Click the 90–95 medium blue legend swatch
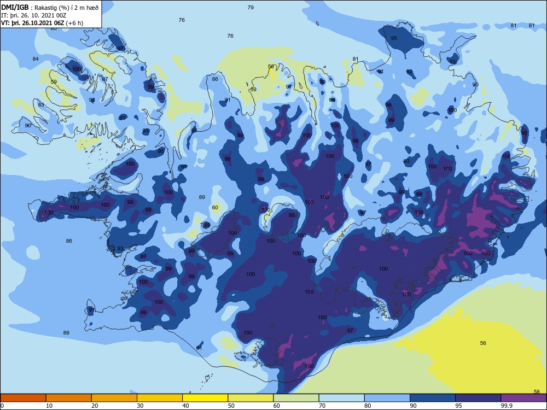The image size is (547, 410). click(x=433, y=398)
